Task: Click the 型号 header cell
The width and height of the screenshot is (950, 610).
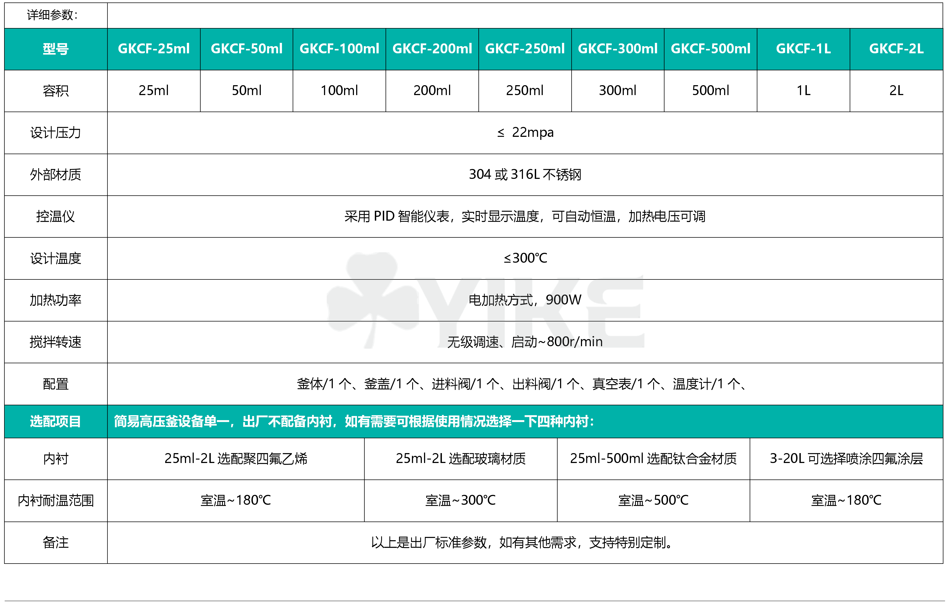Action: tap(56, 49)
